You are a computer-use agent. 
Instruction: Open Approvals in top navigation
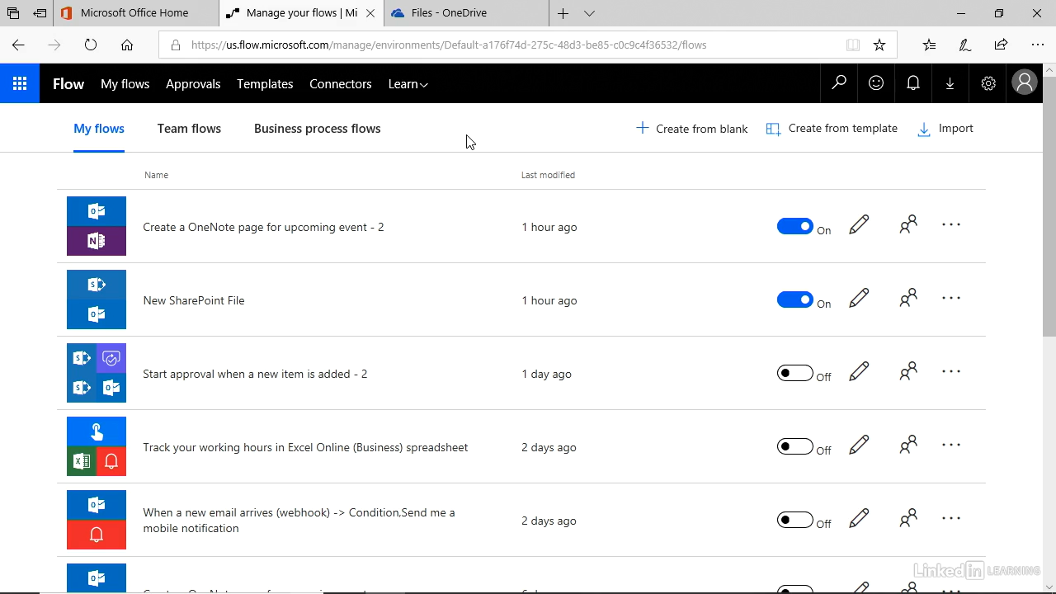coord(193,84)
